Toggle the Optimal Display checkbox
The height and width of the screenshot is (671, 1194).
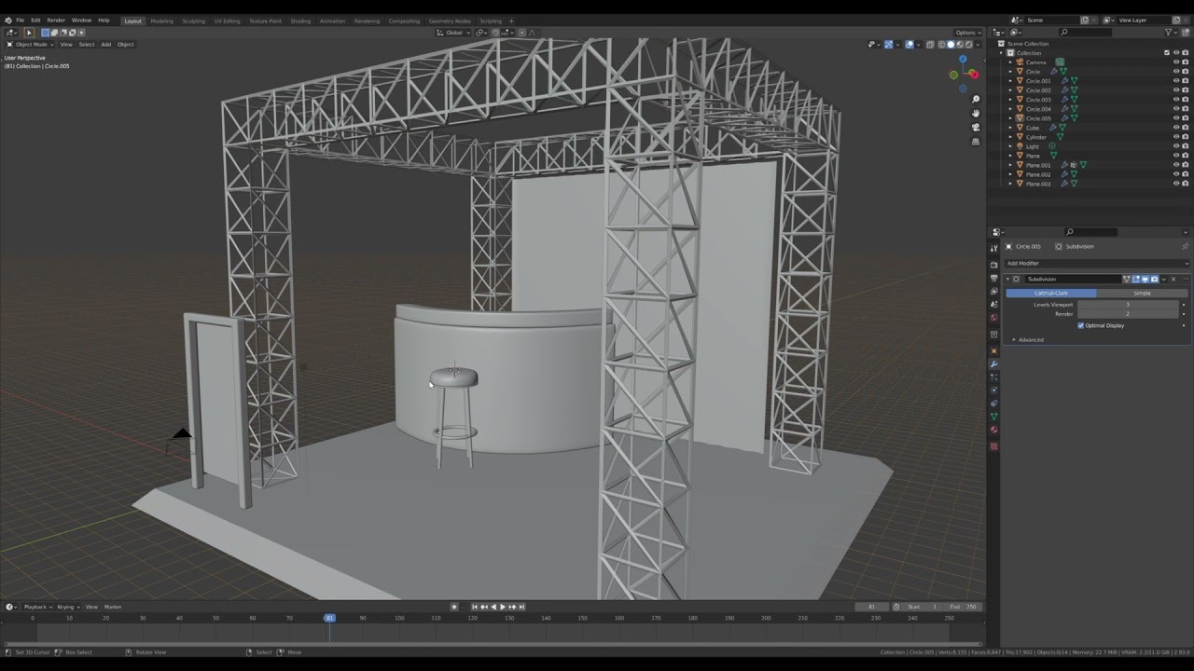click(x=1080, y=325)
